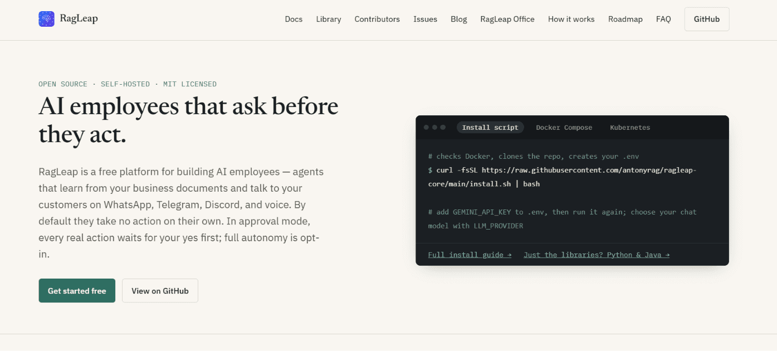777x351 pixels.
Task: Open the Issues nav link
Action: tap(425, 19)
